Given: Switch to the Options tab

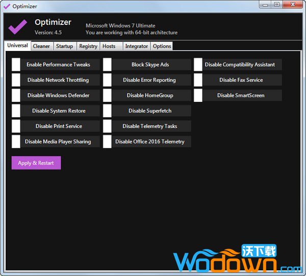Looking at the screenshot, I should click(162, 46).
